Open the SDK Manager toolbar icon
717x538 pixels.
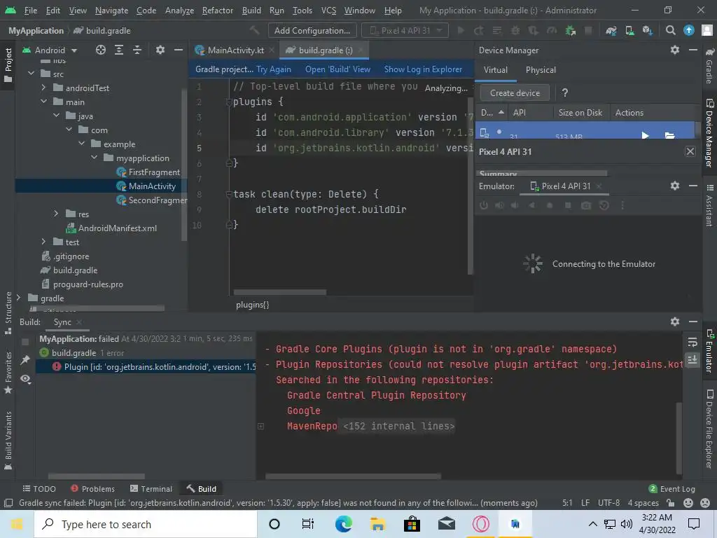coord(648,31)
